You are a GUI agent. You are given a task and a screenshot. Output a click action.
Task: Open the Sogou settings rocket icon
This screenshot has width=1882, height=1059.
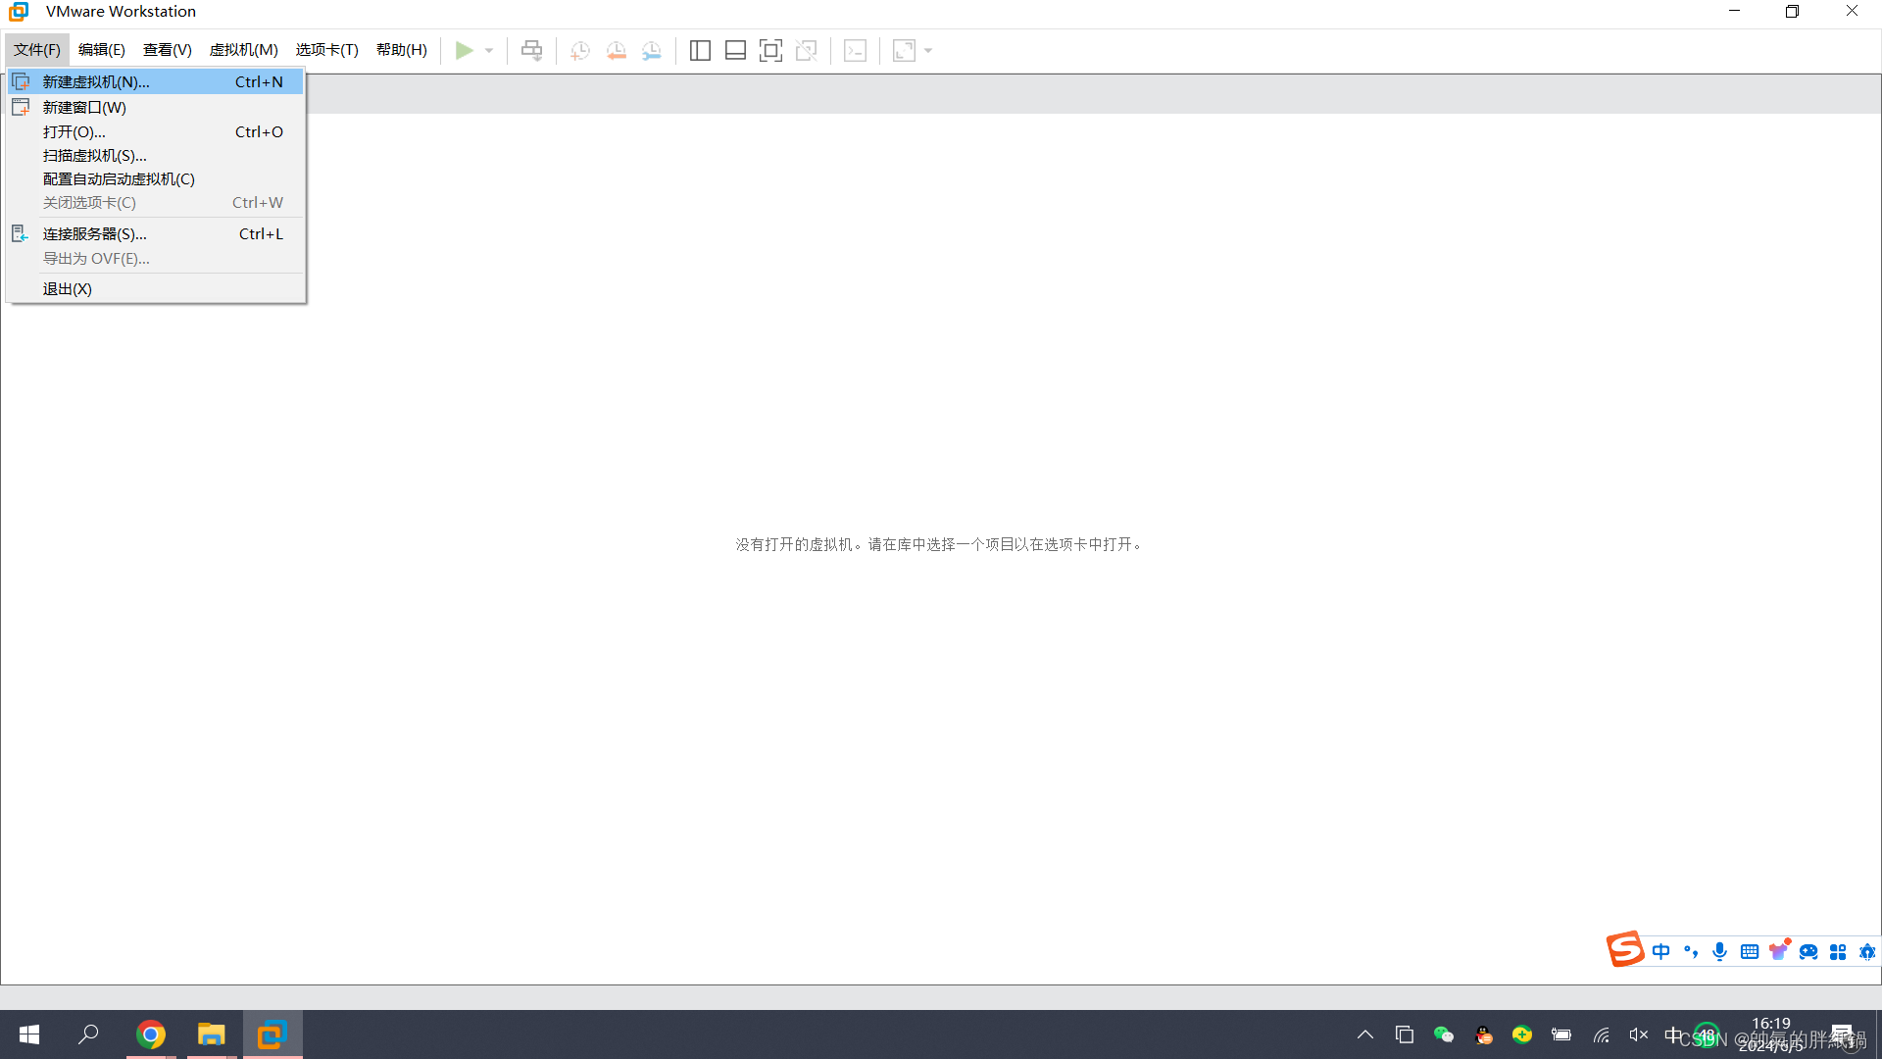1867,951
